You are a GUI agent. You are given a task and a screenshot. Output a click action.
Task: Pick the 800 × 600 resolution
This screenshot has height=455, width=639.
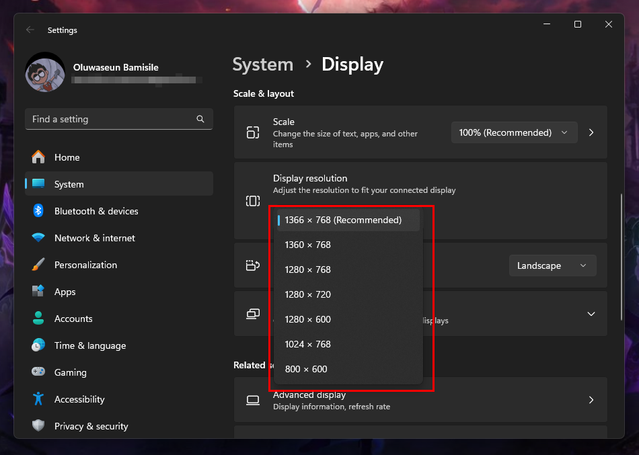(x=306, y=369)
